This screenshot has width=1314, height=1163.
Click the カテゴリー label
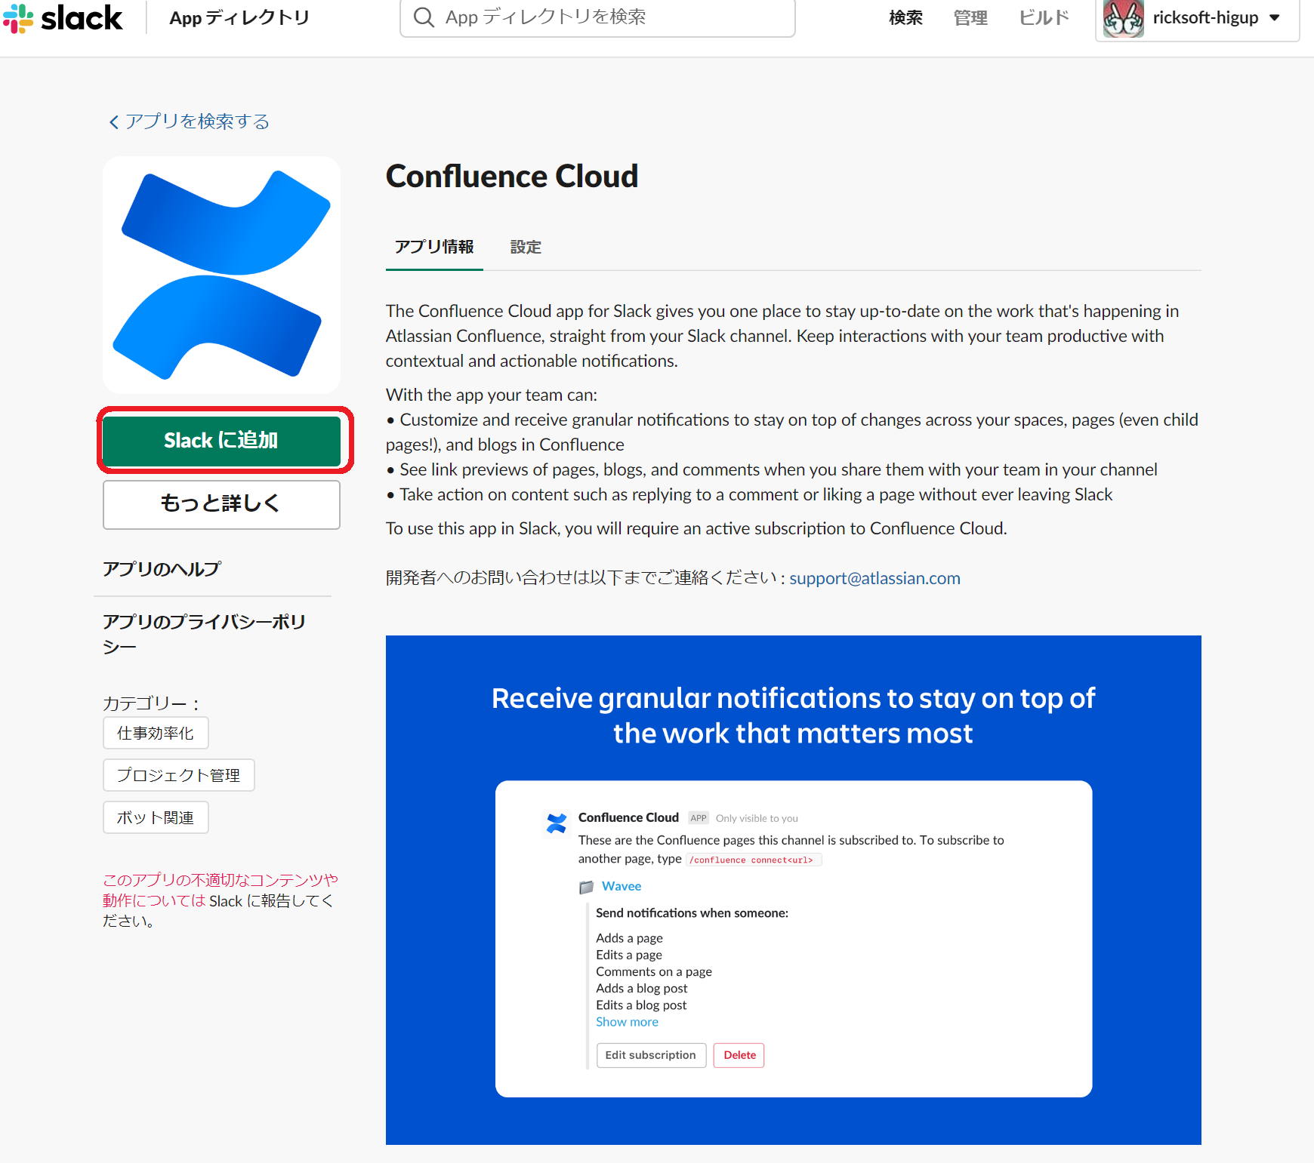coord(150,703)
